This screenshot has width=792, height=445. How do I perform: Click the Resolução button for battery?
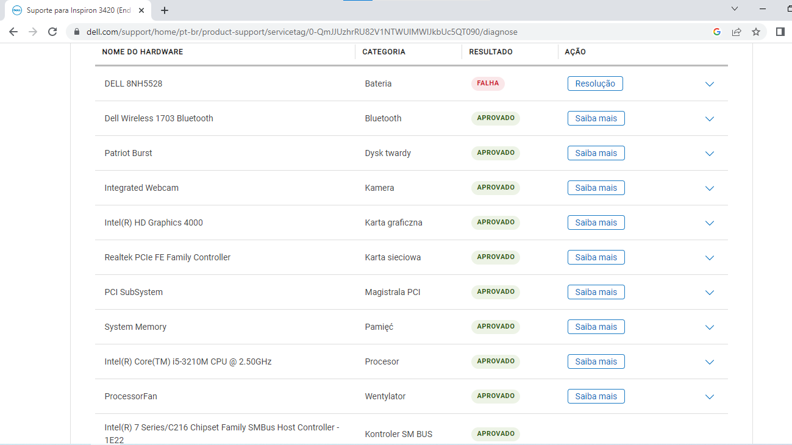pyautogui.click(x=595, y=84)
